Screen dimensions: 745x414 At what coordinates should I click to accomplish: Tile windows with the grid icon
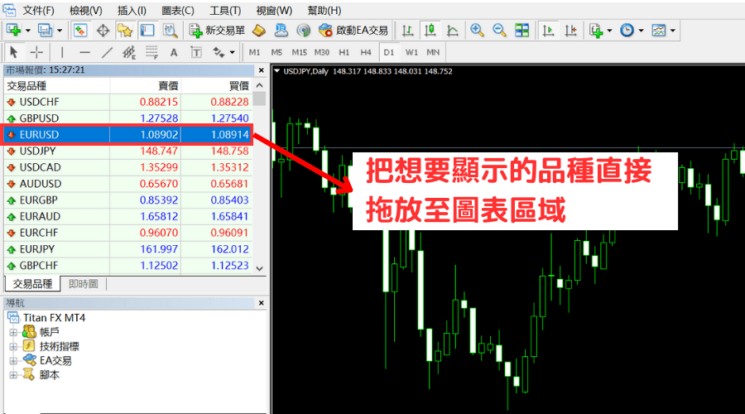pos(521,31)
